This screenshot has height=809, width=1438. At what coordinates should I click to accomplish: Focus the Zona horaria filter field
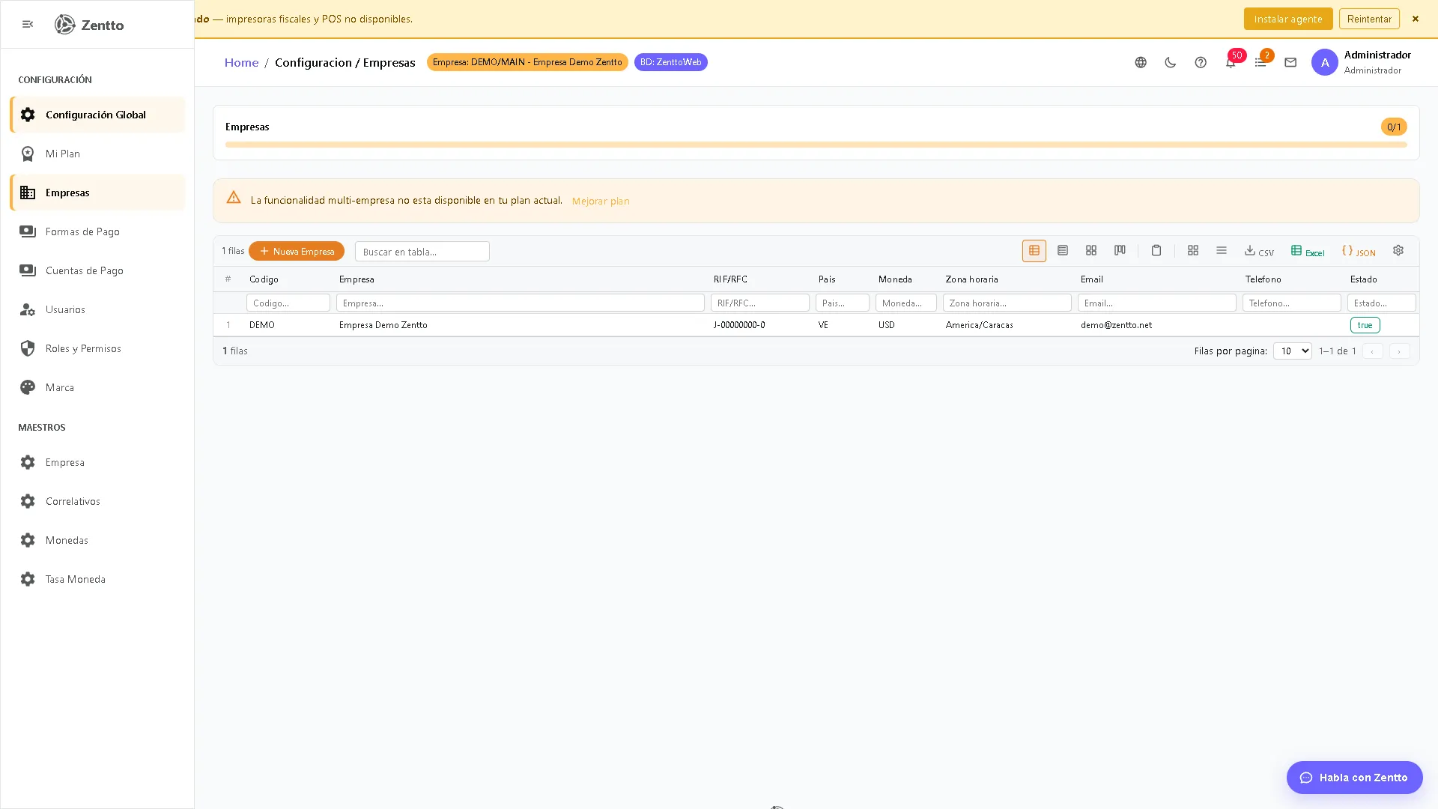click(1007, 303)
